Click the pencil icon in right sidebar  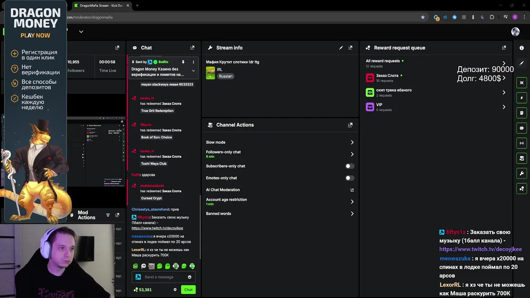click(x=522, y=63)
